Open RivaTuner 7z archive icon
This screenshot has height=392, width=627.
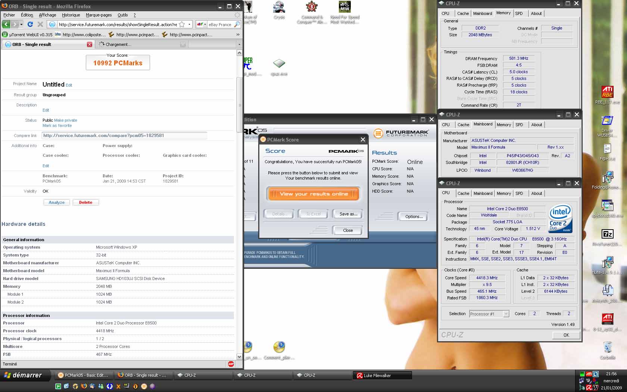tap(607, 237)
